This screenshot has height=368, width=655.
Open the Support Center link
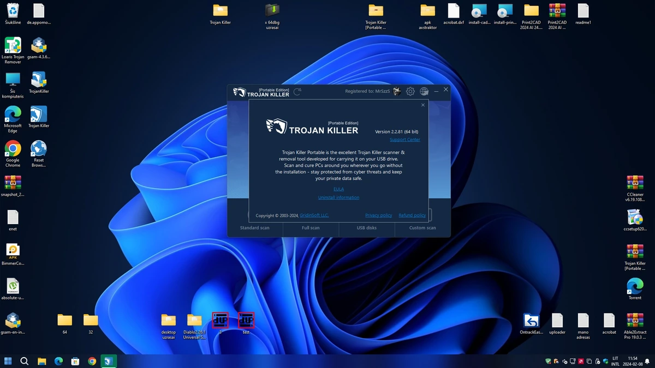pos(405,140)
